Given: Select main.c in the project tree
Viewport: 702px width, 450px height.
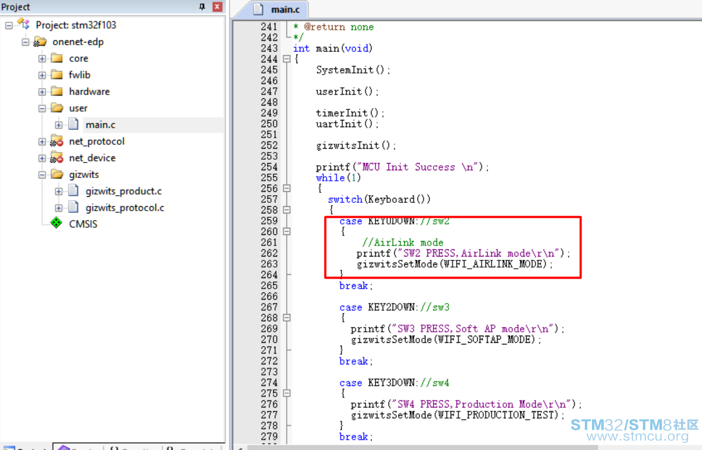Looking at the screenshot, I should [100, 125].
